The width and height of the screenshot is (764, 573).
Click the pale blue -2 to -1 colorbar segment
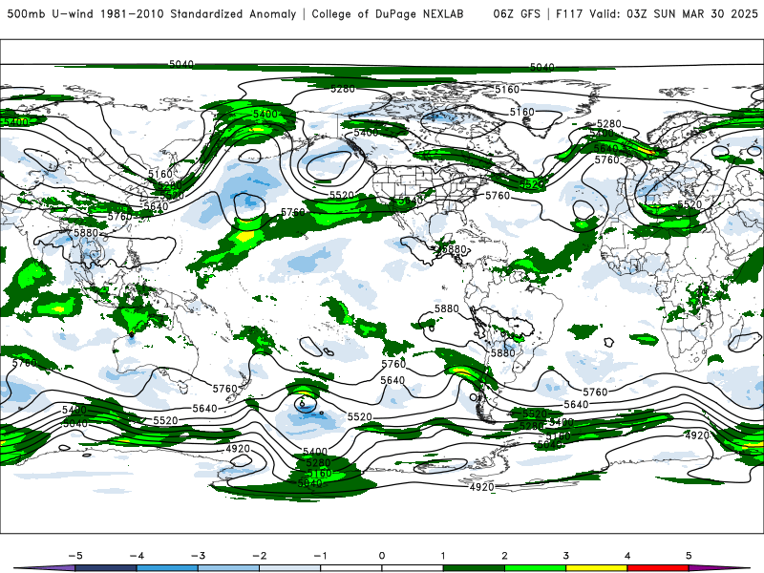pyautogui.click(x=290, y=568)
